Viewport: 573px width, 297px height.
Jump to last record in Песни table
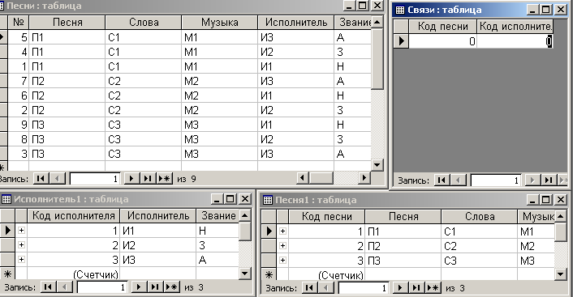pyautogui.click(x=148, y=179)
